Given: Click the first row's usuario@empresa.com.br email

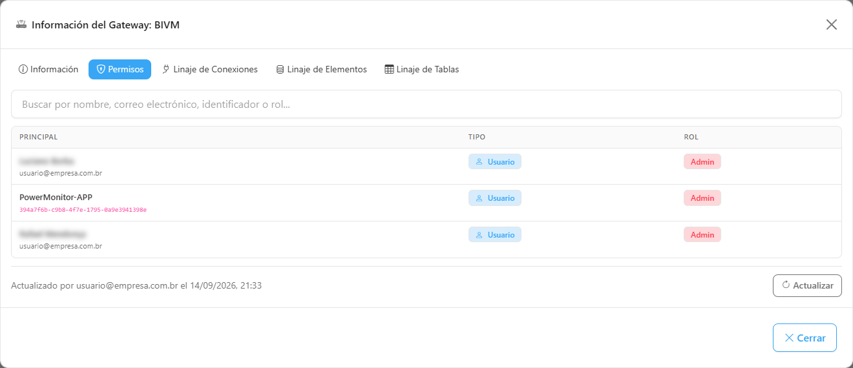Looking at the screenshot, I should (61, 173).
